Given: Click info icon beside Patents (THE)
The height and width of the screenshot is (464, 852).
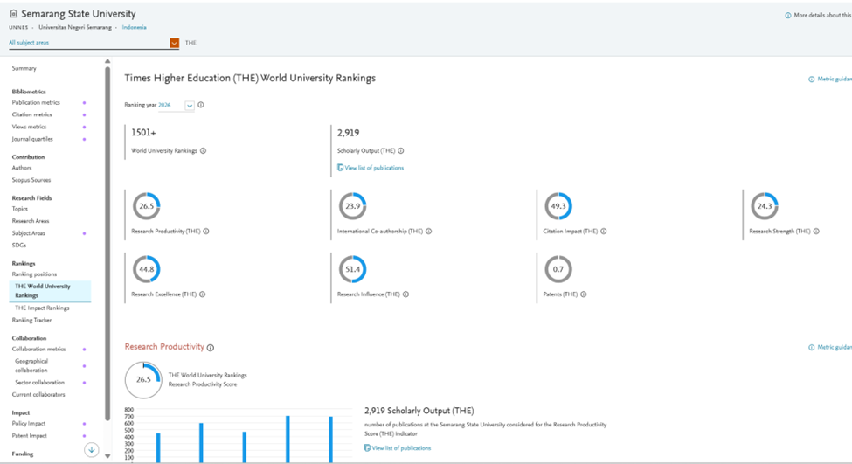Looking at the screenshot, I should tap(584, 294).
